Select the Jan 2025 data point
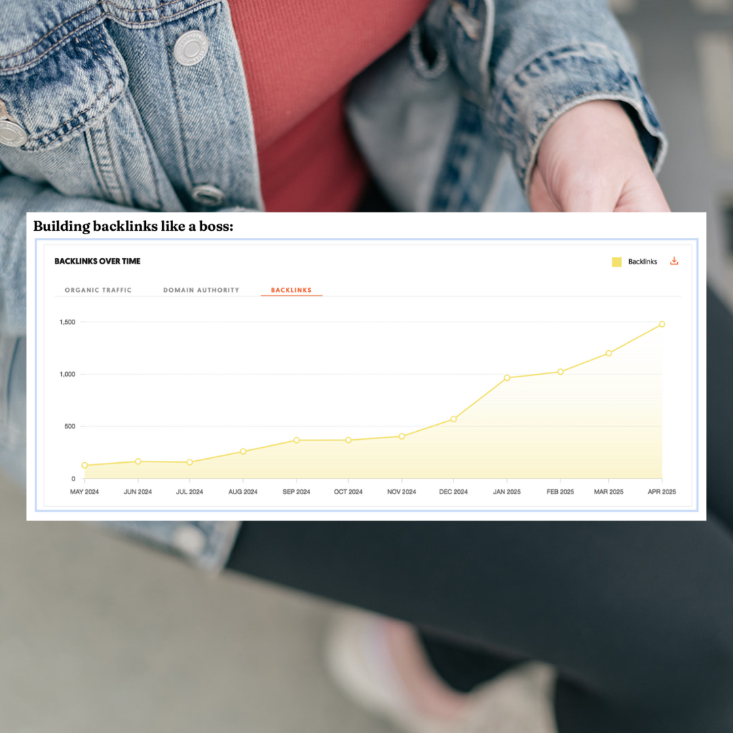 coord(507,378)
